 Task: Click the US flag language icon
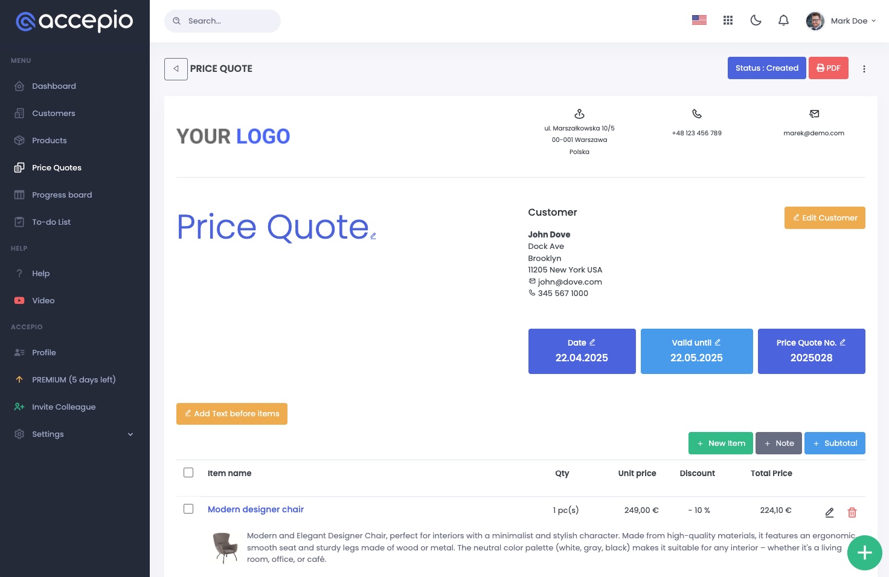click(699, 21)
